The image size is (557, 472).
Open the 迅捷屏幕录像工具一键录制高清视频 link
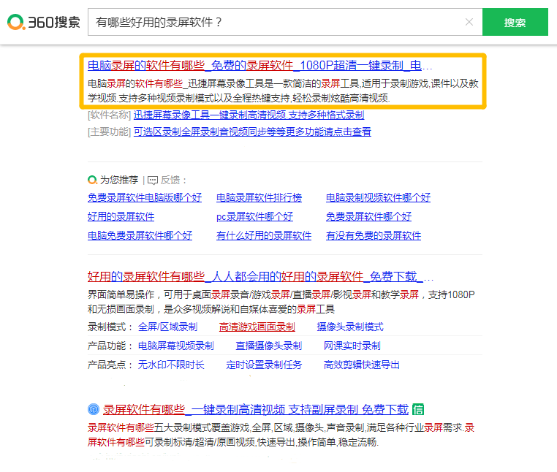tap(249, 115)
